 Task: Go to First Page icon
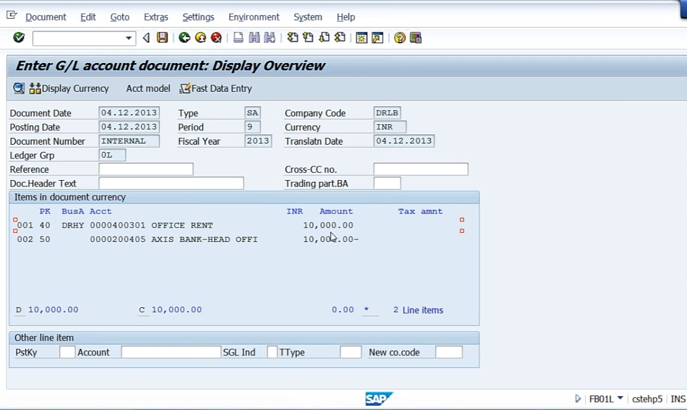(x=292, y=38)
